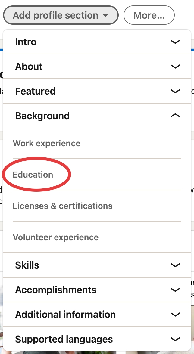Click the chevron arrow beside Skills
The width and height of the screenshot is (194, 354).
(175, 265)
